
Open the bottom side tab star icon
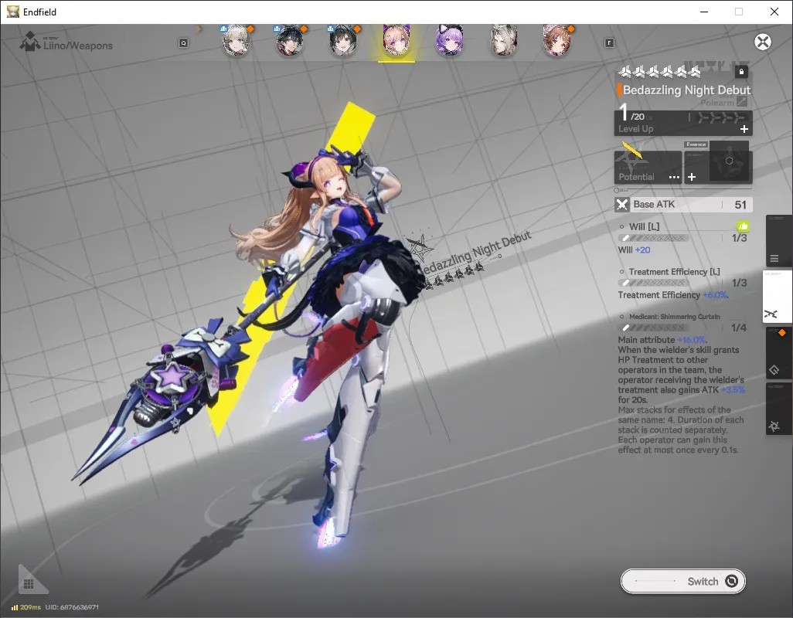pos(778,409)
